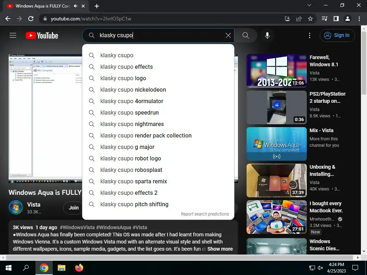Clear the search box with X
The height and width of the screenshot is (275, 367).
(228, 35)
